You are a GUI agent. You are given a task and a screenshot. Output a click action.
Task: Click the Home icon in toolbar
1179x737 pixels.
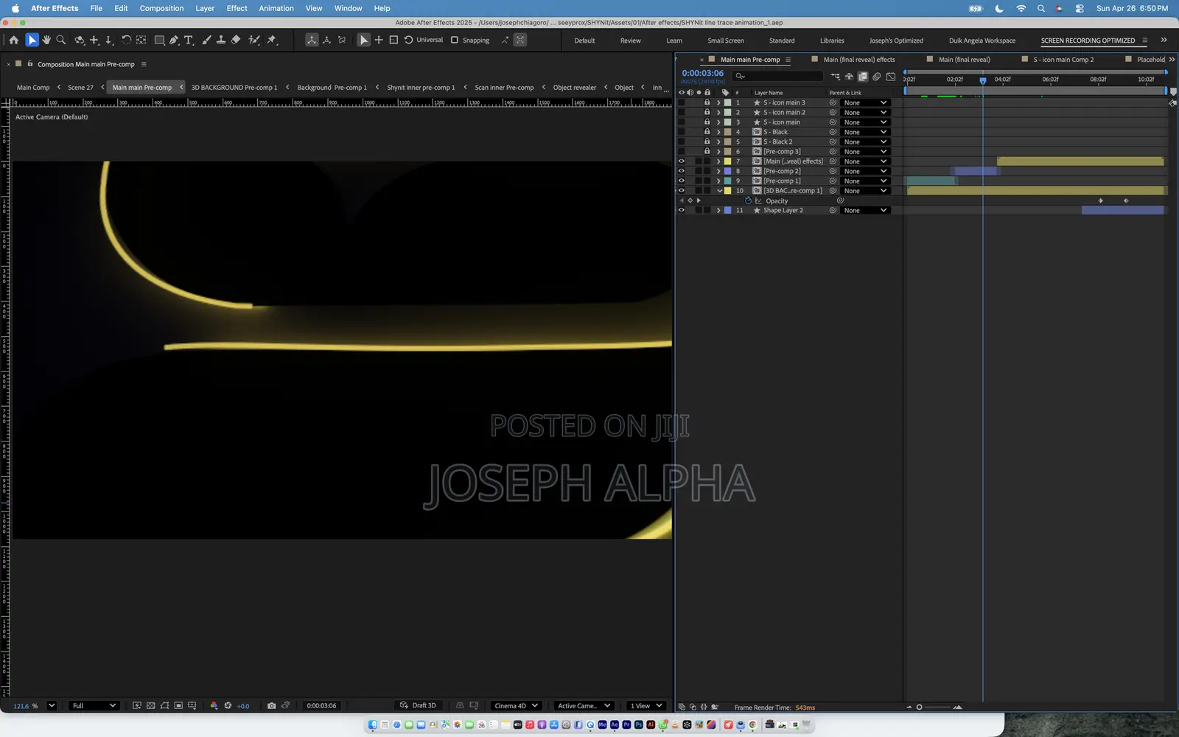coord(14,40)
